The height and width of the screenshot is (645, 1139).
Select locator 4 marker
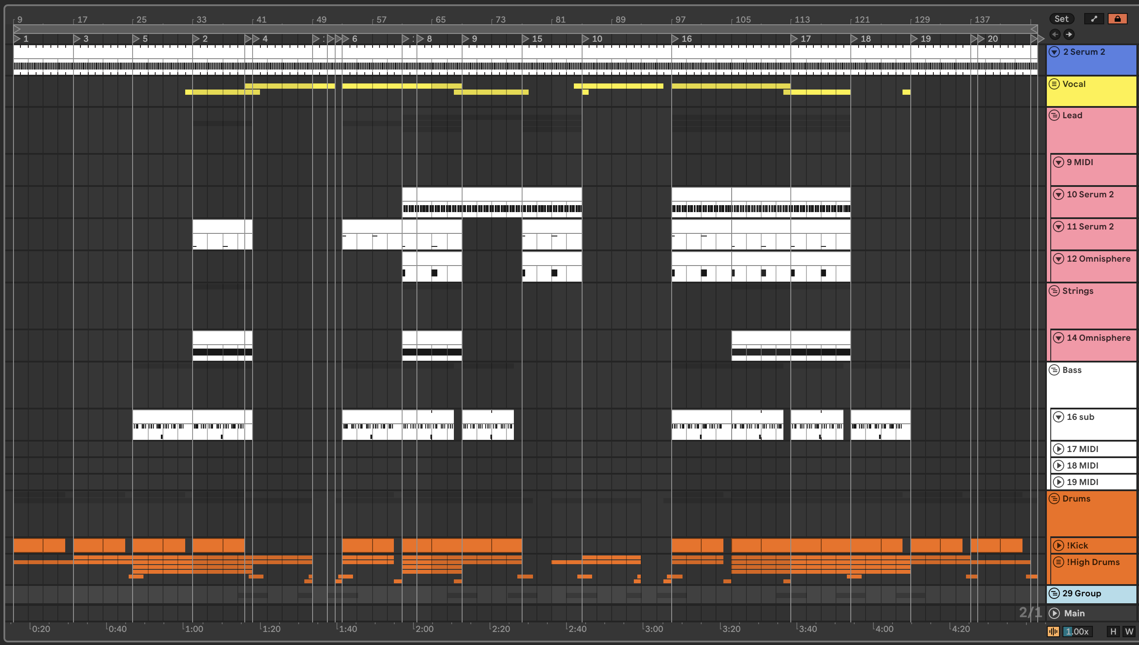pyautogui.click(x=256, y=39)
